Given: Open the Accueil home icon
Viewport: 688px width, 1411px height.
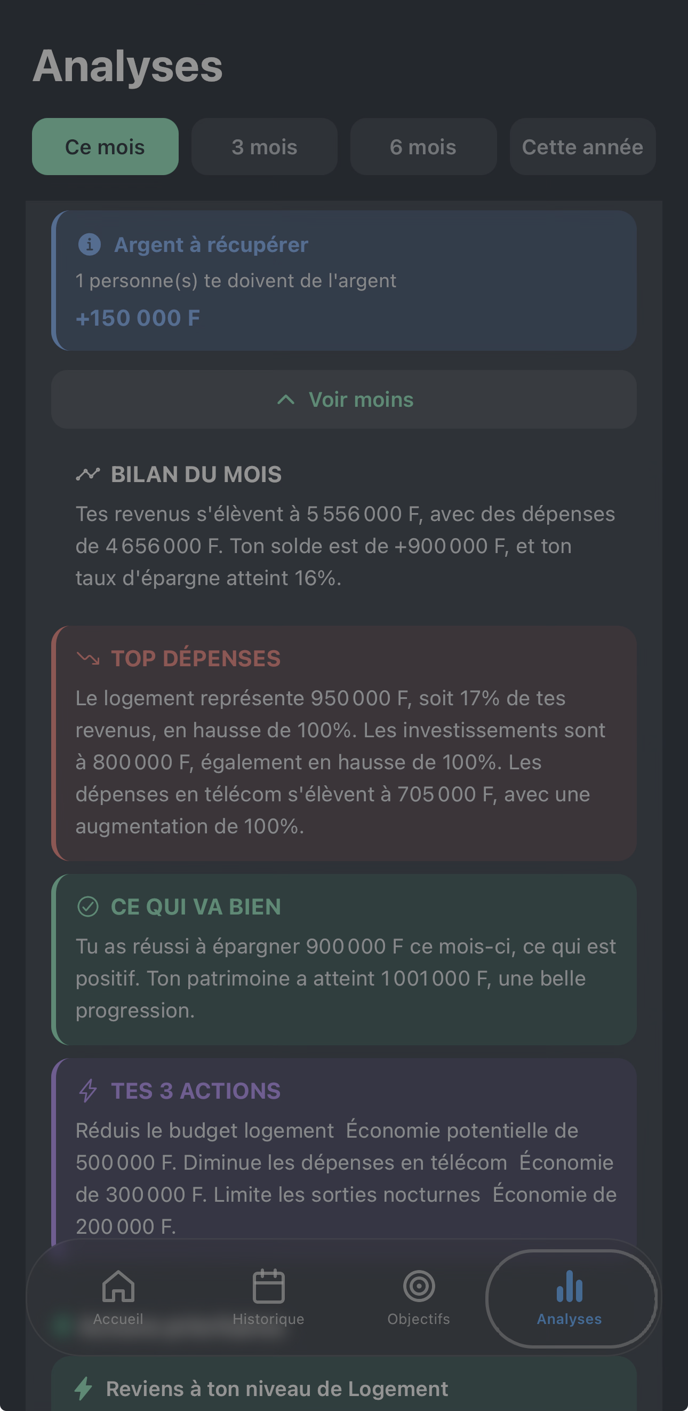Looking at the screenshot, I should (118, 1286).
